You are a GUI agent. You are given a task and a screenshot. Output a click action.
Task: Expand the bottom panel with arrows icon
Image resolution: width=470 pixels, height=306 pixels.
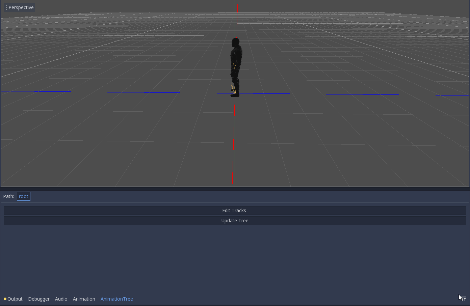click(x=464, y=299)
